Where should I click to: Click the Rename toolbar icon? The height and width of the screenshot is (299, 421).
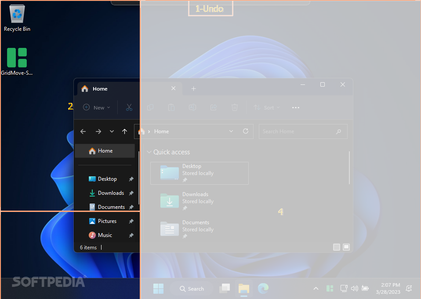pos(192,107)
